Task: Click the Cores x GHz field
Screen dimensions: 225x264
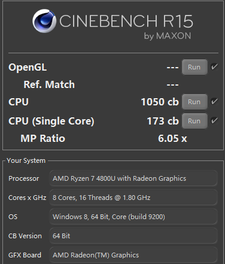Action: coord(133,198)
